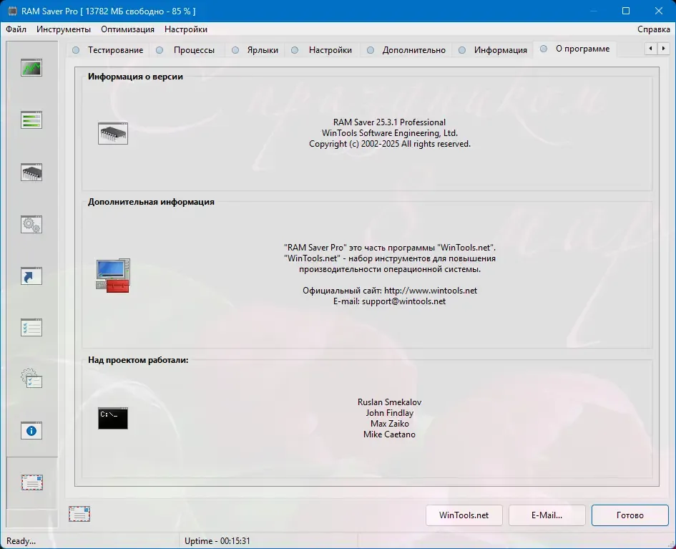
Task: Open the Информация tab
Action: 492,50
